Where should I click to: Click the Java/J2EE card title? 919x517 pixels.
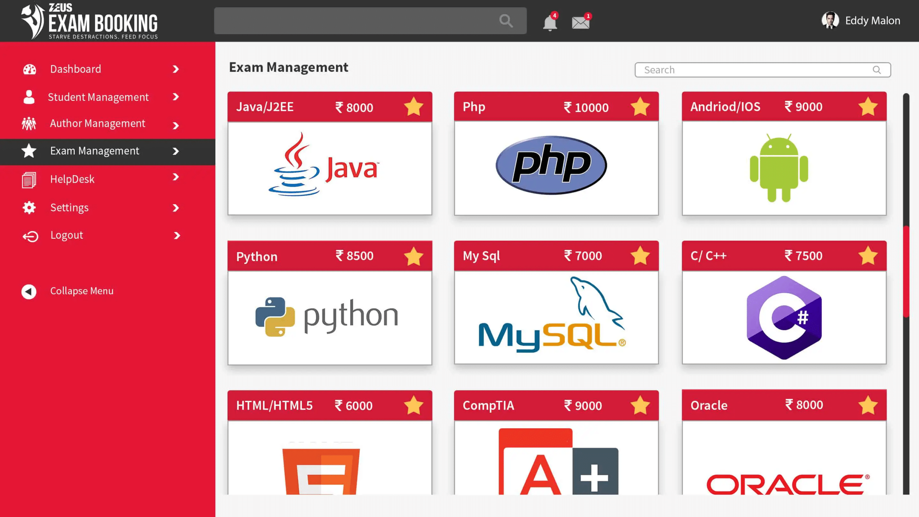[265, 107]
